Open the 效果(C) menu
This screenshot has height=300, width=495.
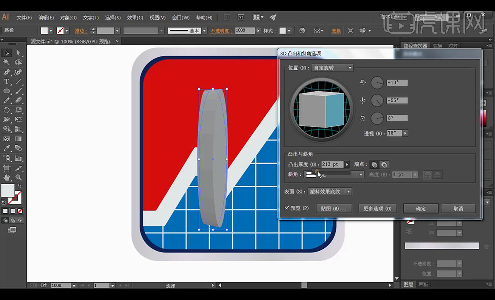click(135, 18)
